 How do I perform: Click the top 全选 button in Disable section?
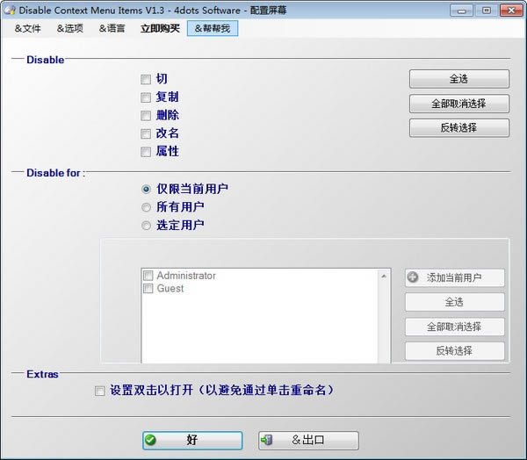pos(459,79)
